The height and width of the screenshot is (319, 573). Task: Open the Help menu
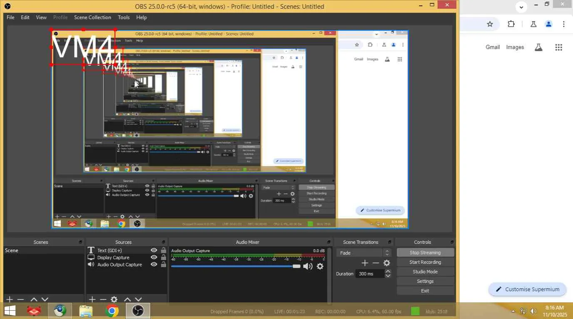click(142, 17)
